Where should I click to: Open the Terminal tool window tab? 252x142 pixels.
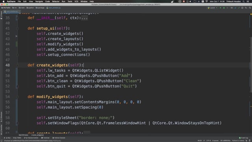click(45, 138)
